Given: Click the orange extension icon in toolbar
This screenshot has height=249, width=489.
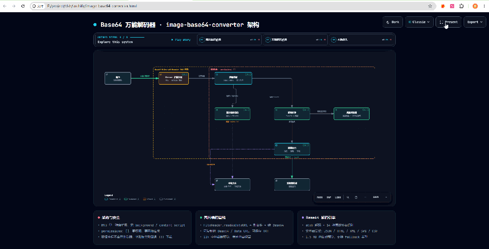Looking at the screenshot, I should (442, 6).
